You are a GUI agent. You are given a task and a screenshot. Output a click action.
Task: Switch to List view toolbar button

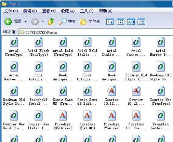(x=120, y=22)
